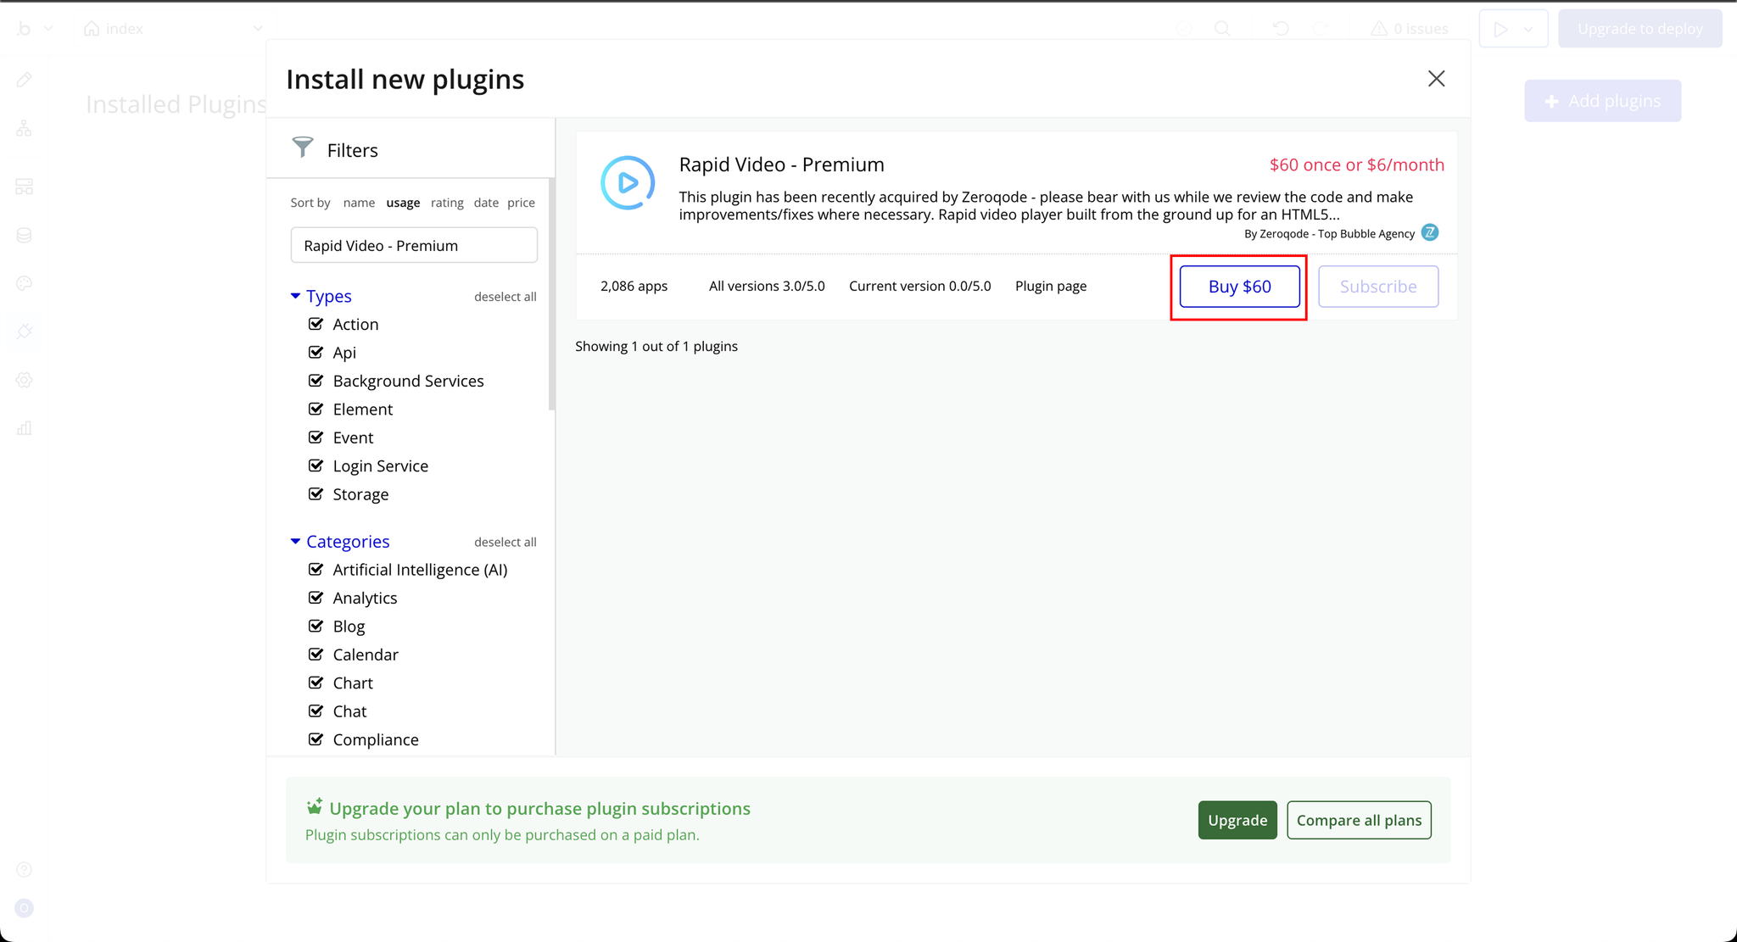Click the user avatar icon at bottom left

[24, 908]
